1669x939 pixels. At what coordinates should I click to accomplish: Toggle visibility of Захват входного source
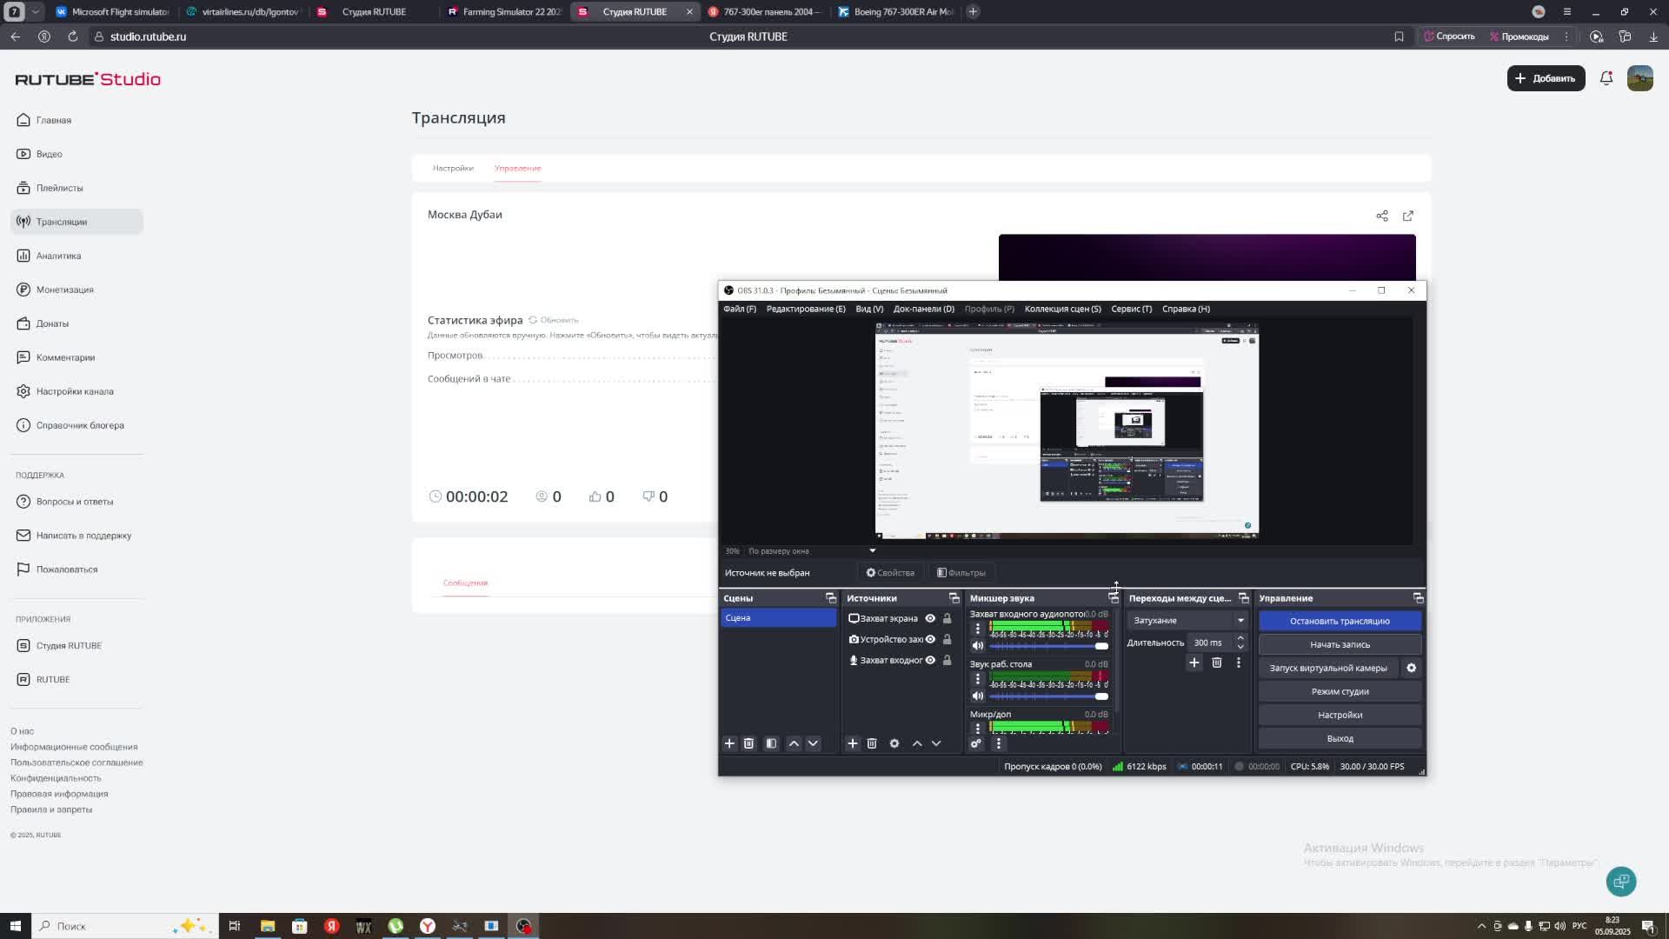click(930, 660)
